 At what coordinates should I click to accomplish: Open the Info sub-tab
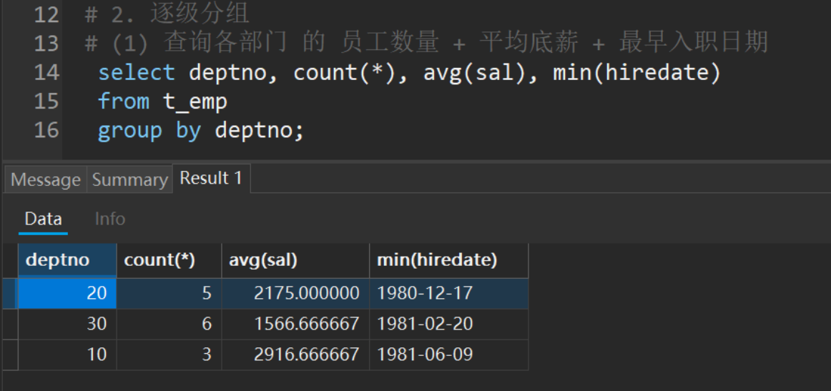tap(109, 219)
